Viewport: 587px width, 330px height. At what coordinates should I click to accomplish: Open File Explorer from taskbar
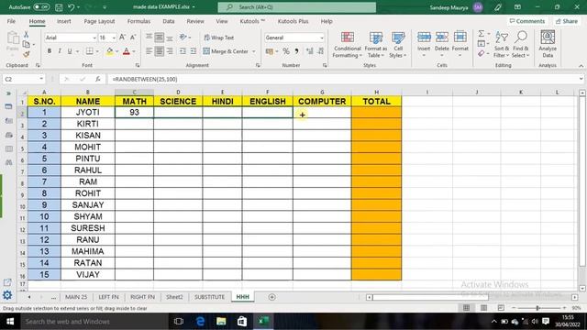click(221, 322)
